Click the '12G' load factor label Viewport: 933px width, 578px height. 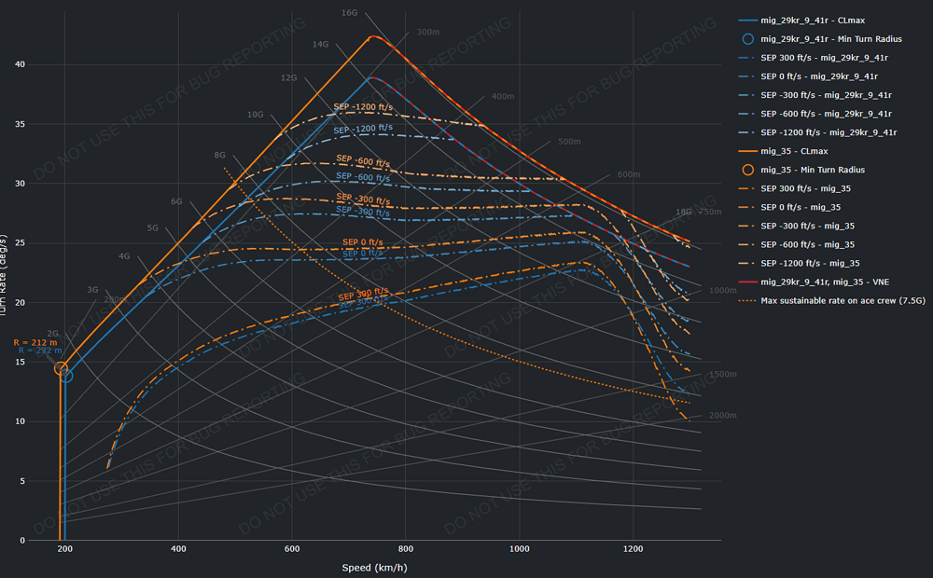pyautogui.click(x=288, y=78)
